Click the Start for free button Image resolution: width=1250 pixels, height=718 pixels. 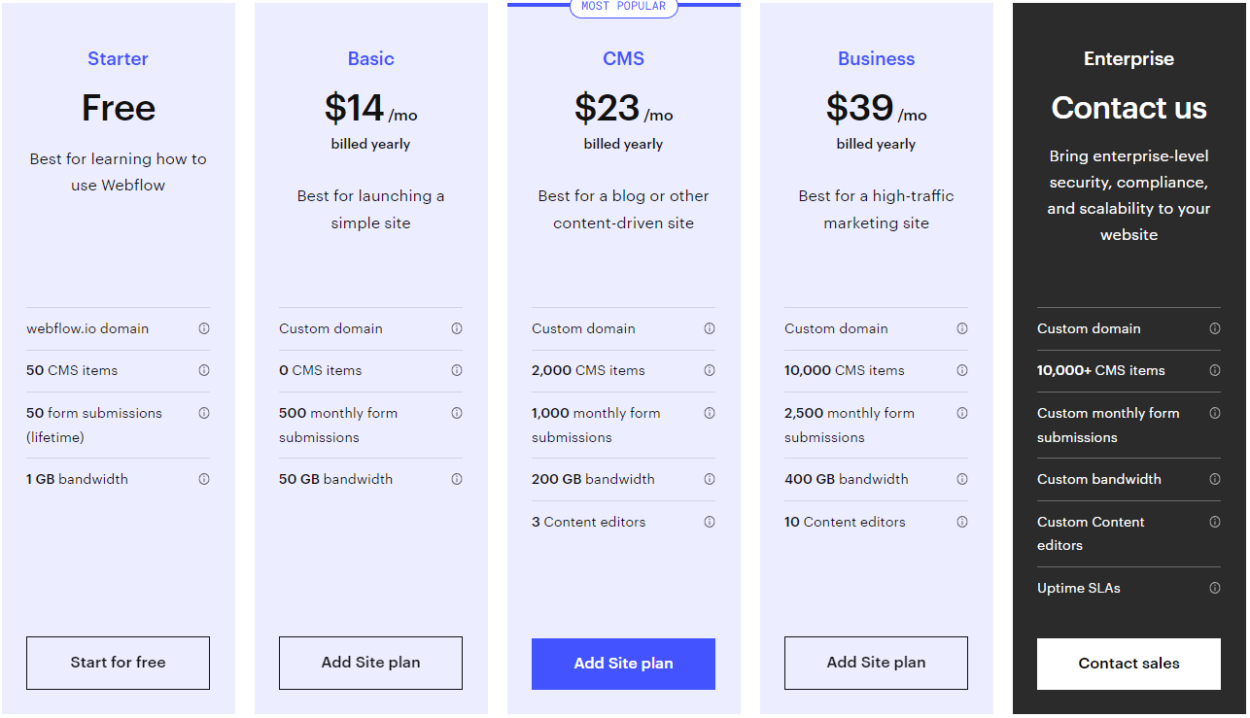pos(118,663)
